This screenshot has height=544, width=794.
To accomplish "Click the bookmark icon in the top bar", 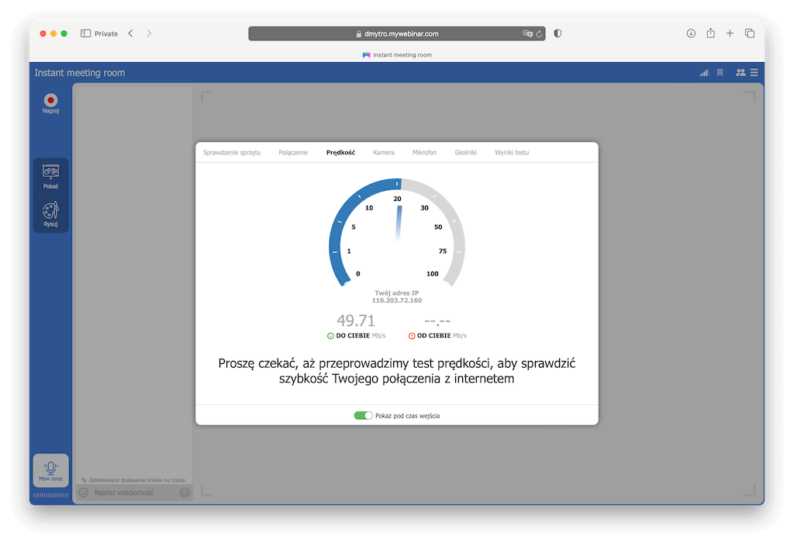I will [x=720, y=72].
